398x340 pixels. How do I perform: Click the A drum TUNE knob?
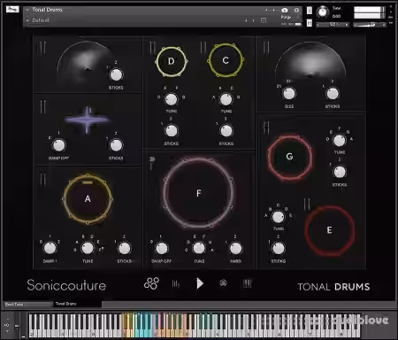[x=88, y=248]
